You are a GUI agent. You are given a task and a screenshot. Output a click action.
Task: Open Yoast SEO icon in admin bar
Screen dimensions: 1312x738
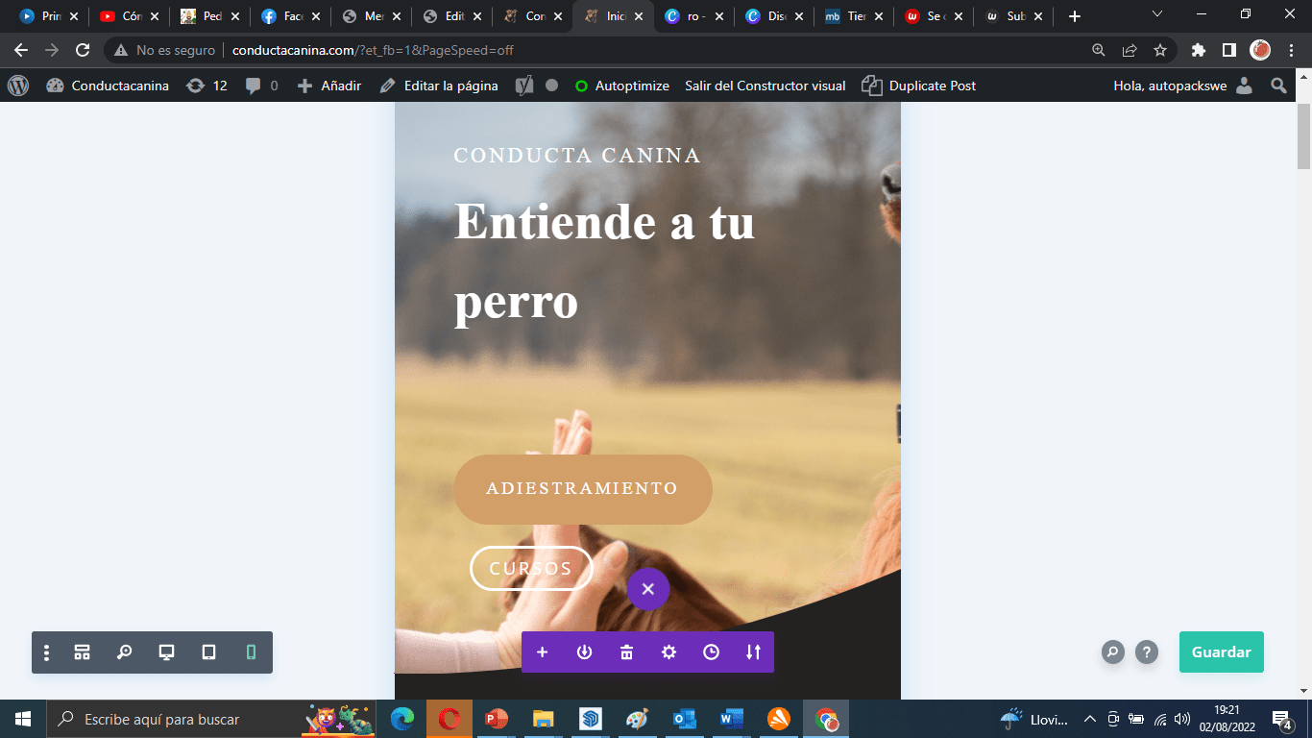point(524,86)
